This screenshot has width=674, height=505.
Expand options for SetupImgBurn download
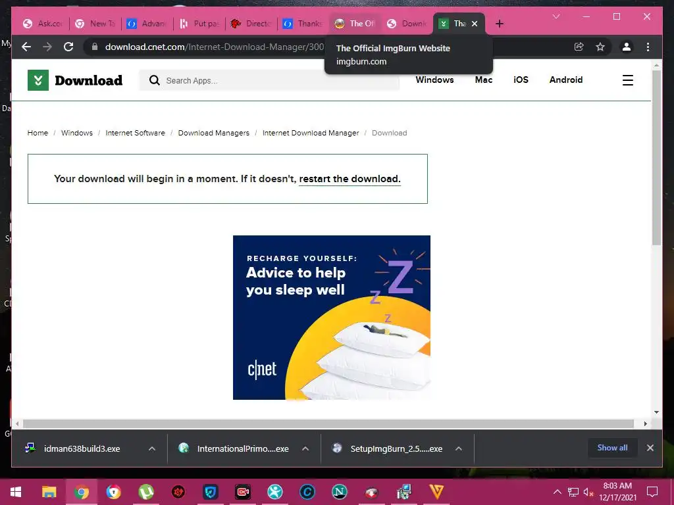(x=459, y=448)
